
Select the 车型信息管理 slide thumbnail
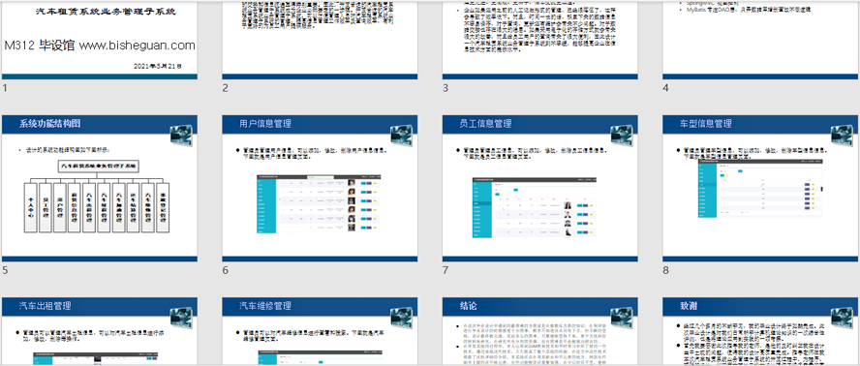point(760,188)
